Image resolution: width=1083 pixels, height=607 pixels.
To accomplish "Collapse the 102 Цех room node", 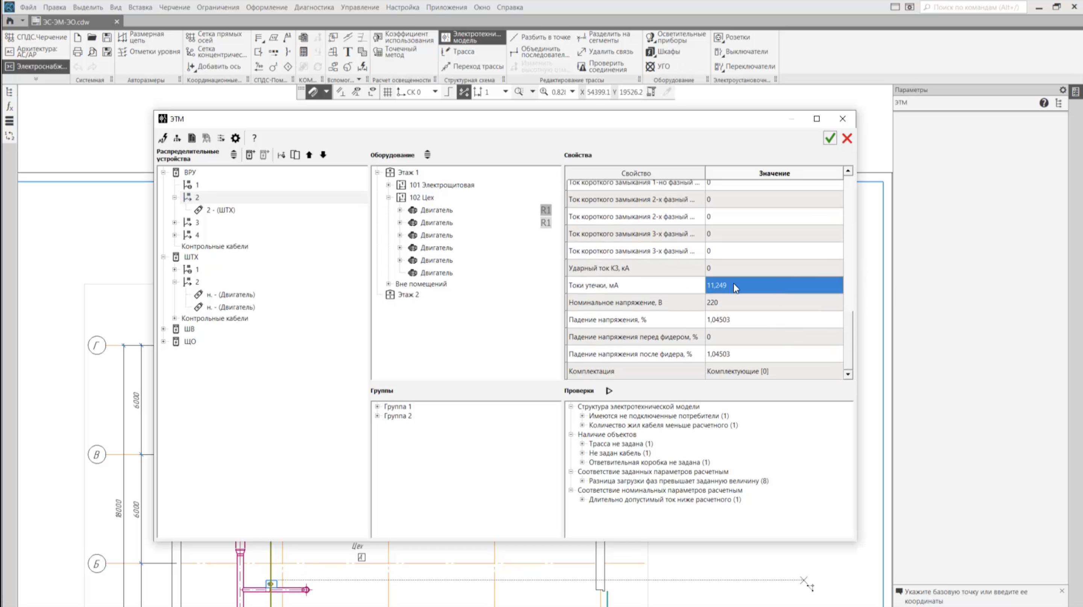I will (x=388, y=198).
